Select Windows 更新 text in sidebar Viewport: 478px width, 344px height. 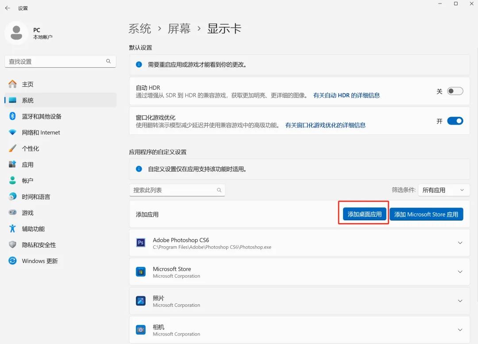click(40, 261)
